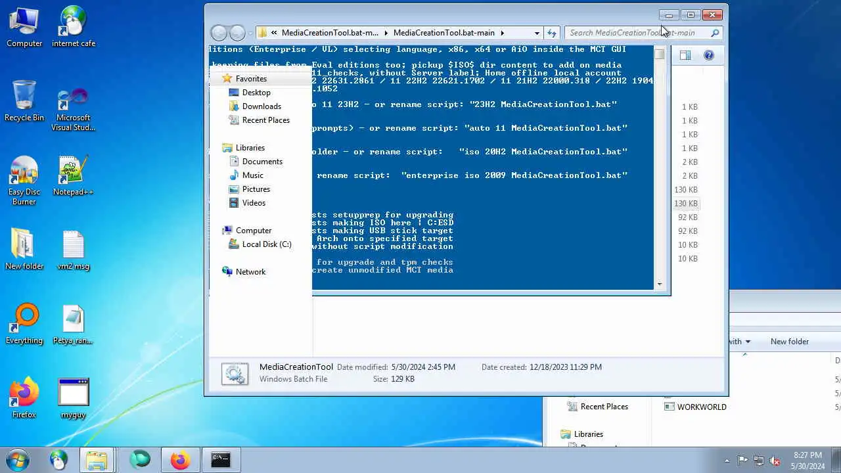The width and height of the screenshot is (841, 473).
Task: Open the dropdown arrow beside 'with' in rear window
Action: 748,342
